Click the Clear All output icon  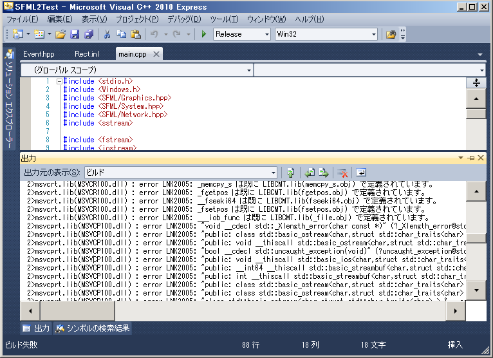(342, 173)
